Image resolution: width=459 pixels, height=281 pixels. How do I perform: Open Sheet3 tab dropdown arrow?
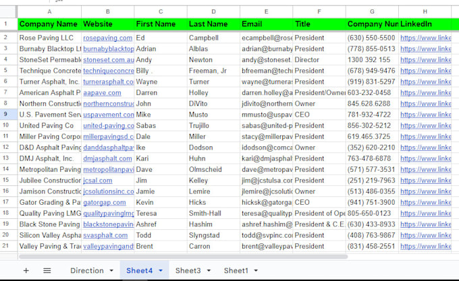(x=209, y=271)
